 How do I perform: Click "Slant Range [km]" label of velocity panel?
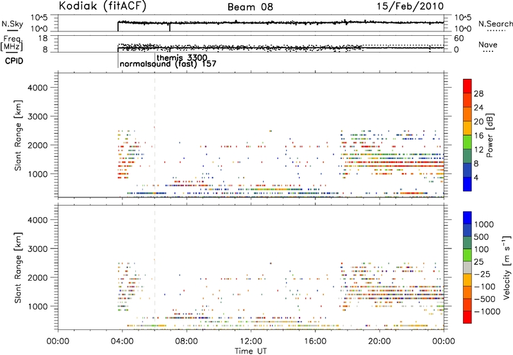[x=18, y=268]
